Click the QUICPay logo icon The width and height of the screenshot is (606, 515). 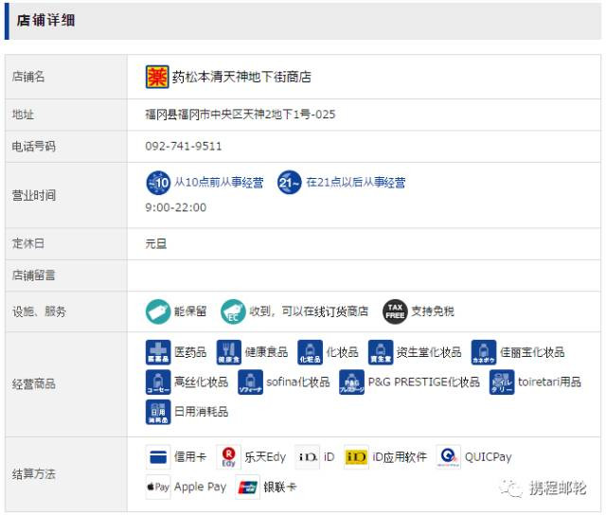tap(448, 456)
